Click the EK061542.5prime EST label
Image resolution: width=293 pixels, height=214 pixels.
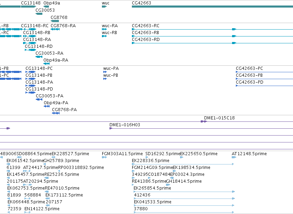[x=25, y=161]
